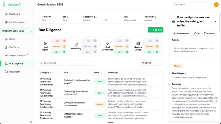
Task: Filter Land Rights by Medium risks
Action: point(58,46)
